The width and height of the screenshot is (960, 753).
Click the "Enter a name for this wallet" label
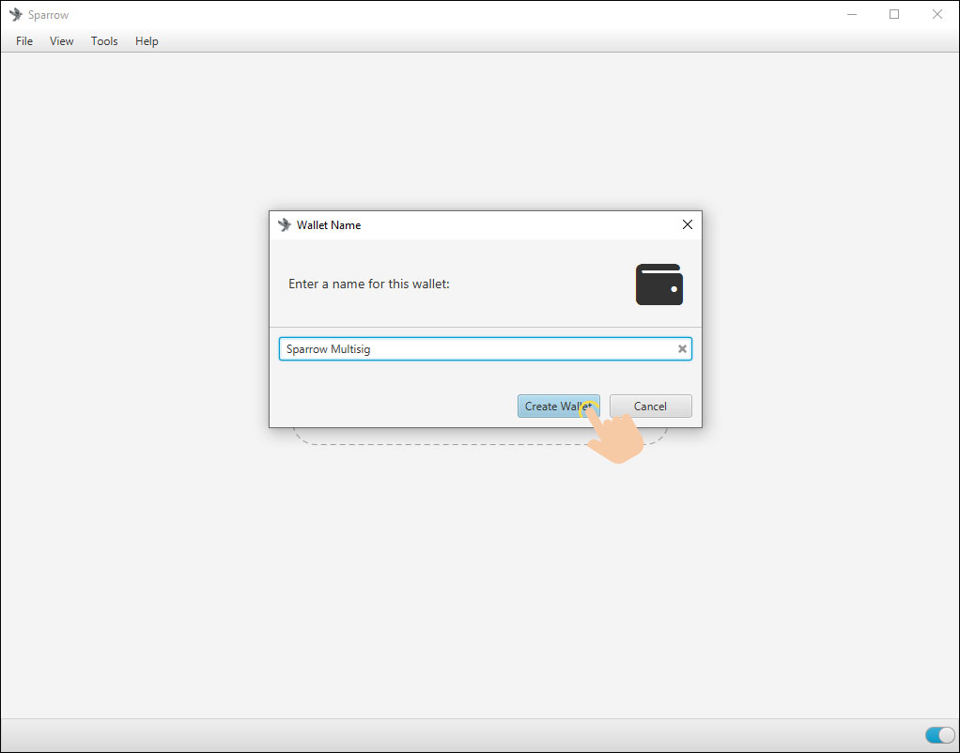(x=369, y=284)
